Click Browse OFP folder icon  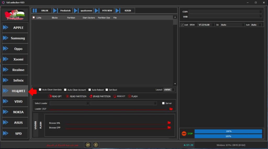[169, 127]
